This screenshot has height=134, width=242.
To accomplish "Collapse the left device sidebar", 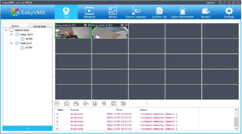I will pyautogui.click(x=54, y=77).
